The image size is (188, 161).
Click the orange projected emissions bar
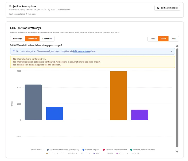tap(118, 96)
